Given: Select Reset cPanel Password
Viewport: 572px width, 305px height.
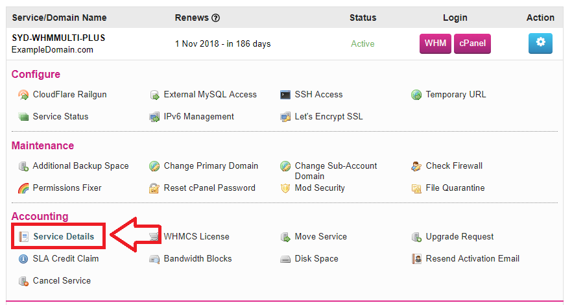Looking at the screenshot, I should pyautogui.click(x=209, y=188).
